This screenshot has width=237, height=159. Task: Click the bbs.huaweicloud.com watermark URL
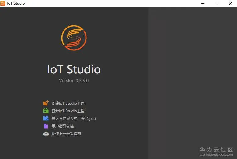pos(216,154)
